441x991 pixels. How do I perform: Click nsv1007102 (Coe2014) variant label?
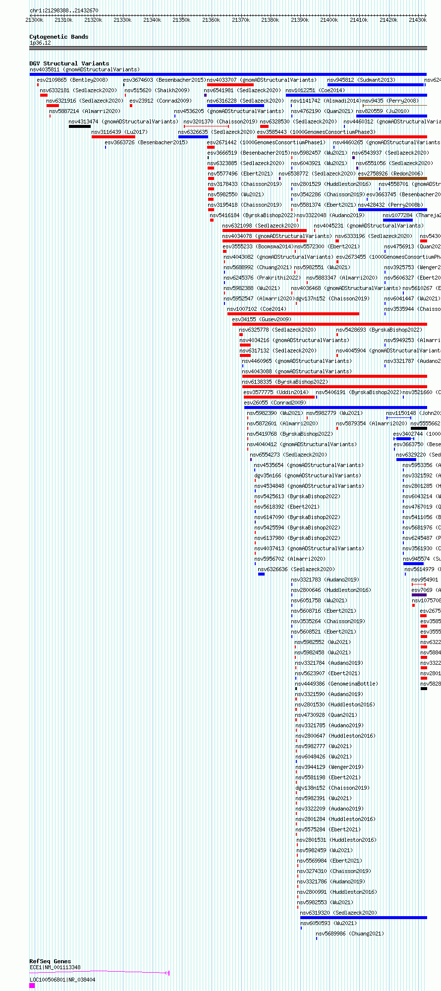[x=257, y=309]
